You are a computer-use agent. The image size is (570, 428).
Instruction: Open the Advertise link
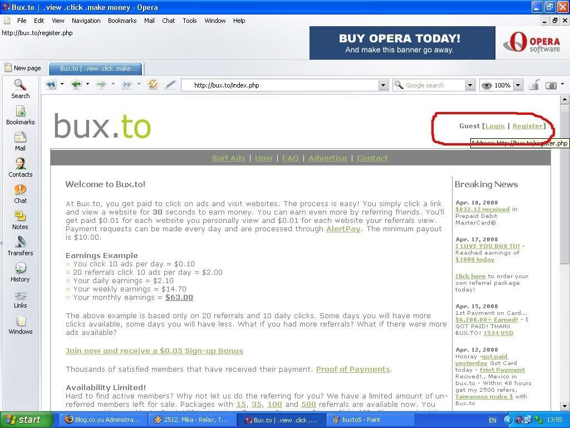327,158
